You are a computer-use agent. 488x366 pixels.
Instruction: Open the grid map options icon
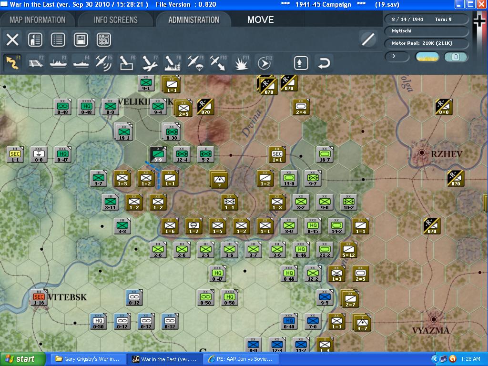pyautogui.click(x=103, y=40)
